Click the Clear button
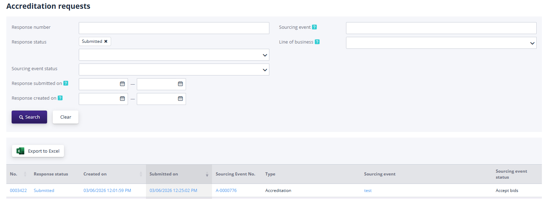The height and width of the screenshot is (199, 544). pos(65,117)
